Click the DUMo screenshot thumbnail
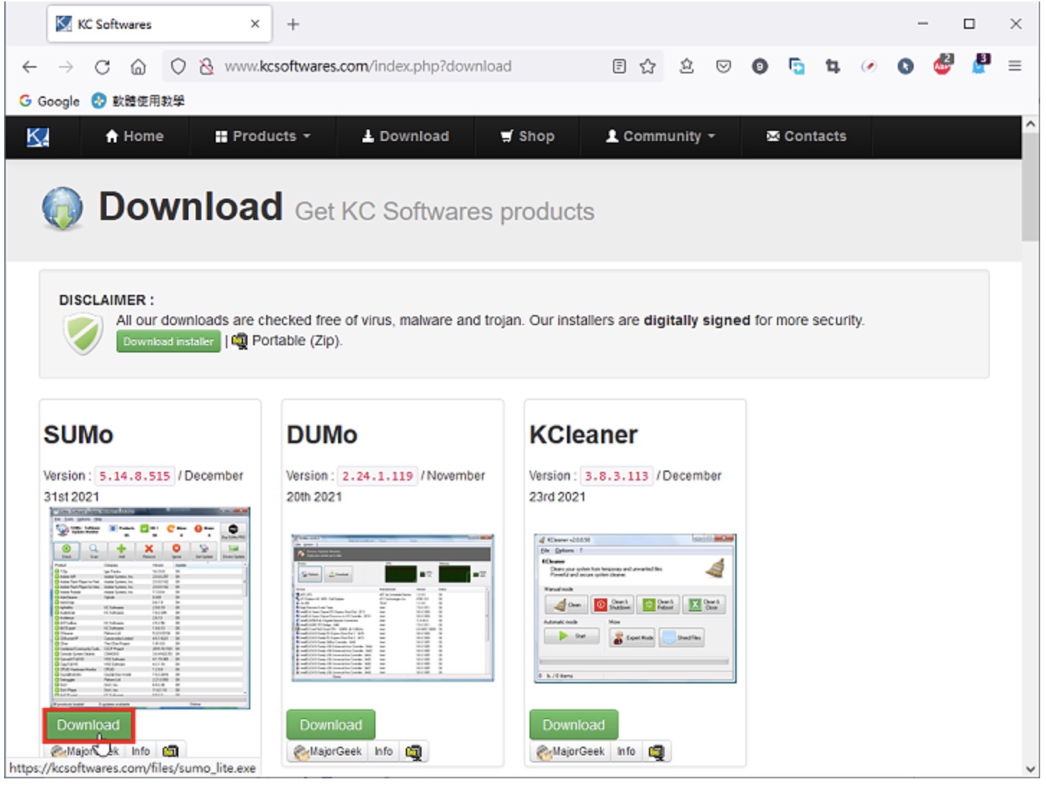This screenshot has height=787, width=1046. [393, 608]
